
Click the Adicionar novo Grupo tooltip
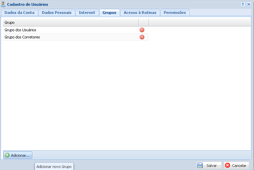(54, 167)
